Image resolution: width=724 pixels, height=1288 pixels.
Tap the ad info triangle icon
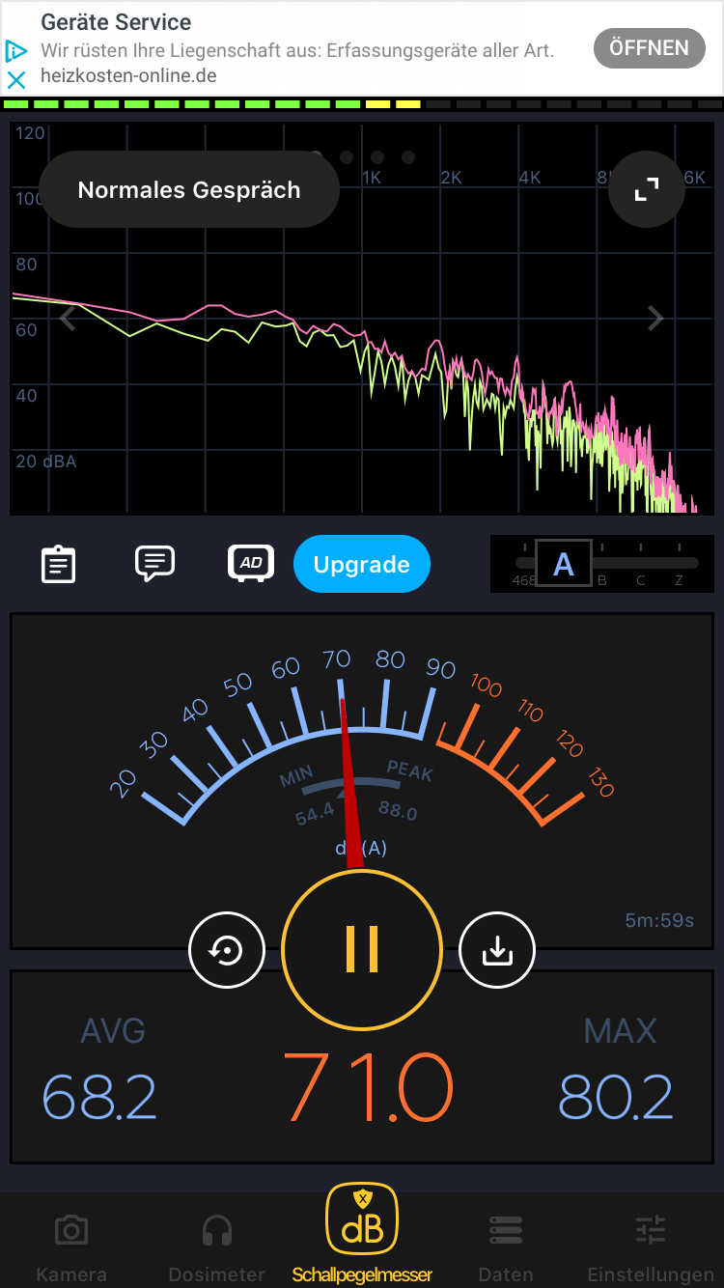click(16, 50)
